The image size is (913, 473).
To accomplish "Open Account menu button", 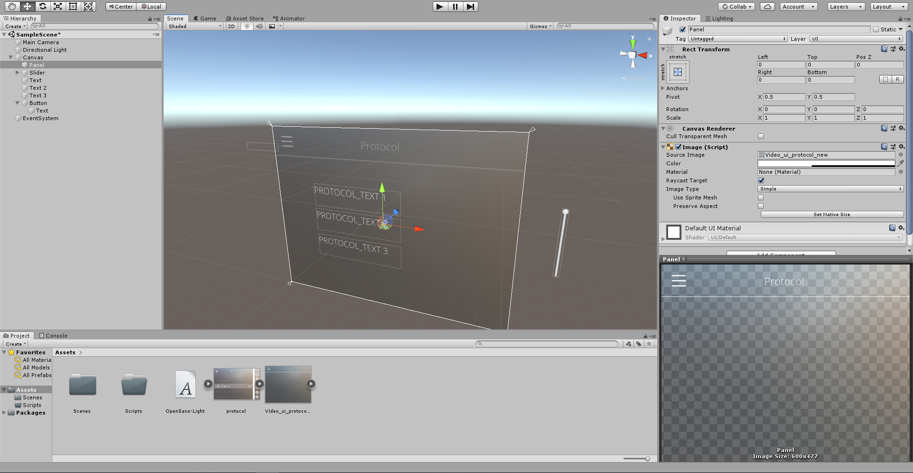I will coord(799,7).
